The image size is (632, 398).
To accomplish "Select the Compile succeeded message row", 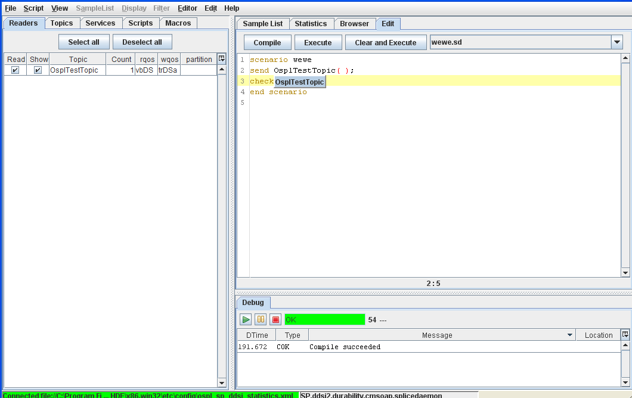I will [x=429, y=347].
